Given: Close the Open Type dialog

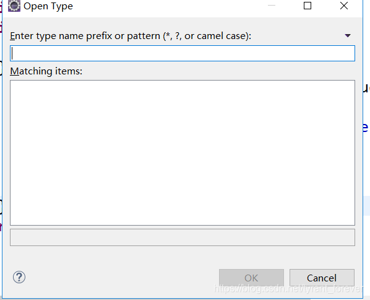Looking at the screenshot, I should click(x=344, y=6).
